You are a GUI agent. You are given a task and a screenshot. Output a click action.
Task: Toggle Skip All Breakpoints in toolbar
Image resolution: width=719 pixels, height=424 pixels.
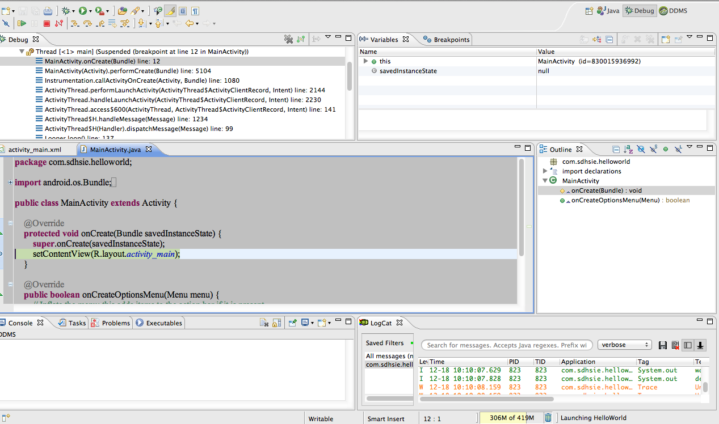(6, 24)
